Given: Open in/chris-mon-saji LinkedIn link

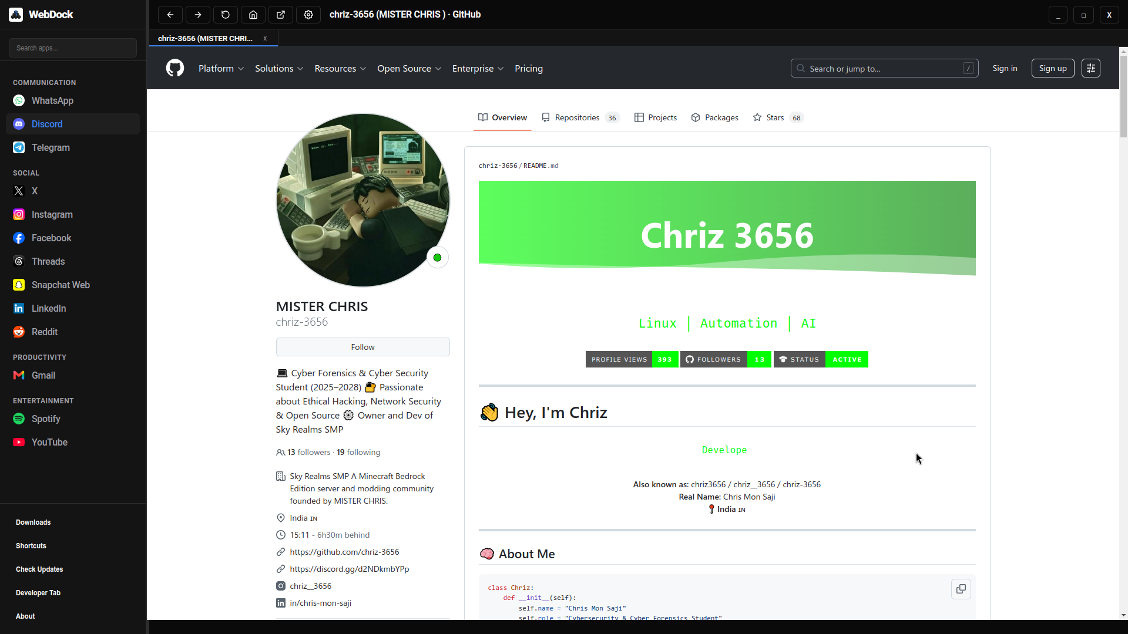Looking at the screenshot, I should tap(320, 603).
